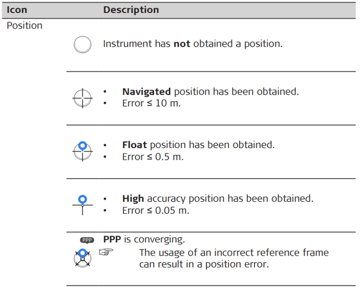361x288 pixels.
Task: Click the bold word 'not' in first description
Action: click(x=182, y=44)
